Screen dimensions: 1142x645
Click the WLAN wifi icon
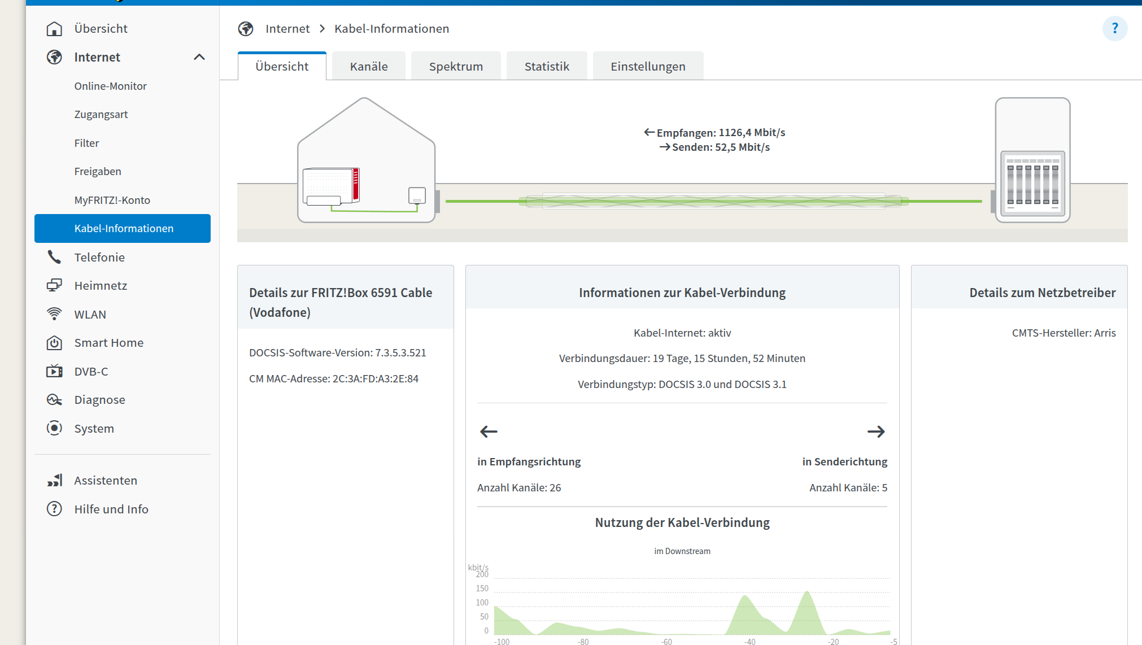tap(54, 314)
